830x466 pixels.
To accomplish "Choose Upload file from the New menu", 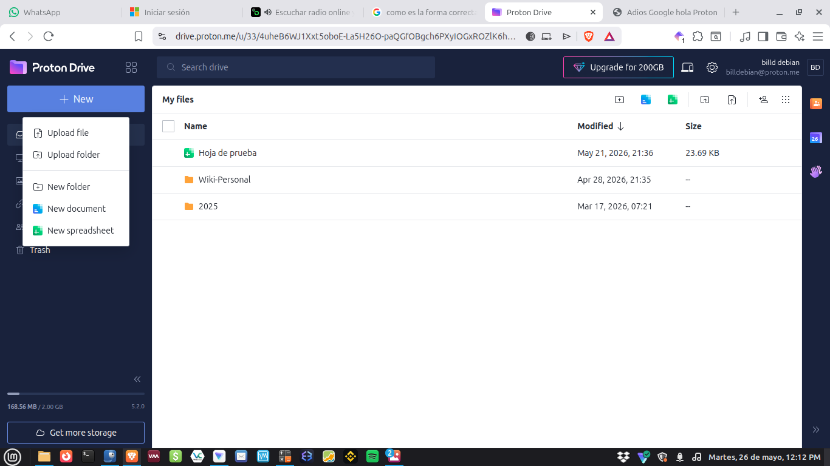I will [x=76, y=133].
